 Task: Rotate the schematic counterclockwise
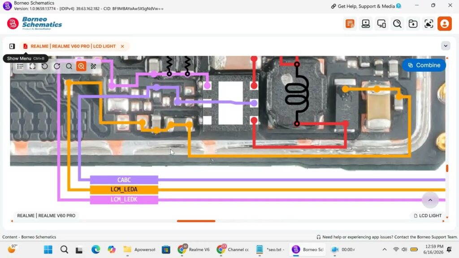44,66
